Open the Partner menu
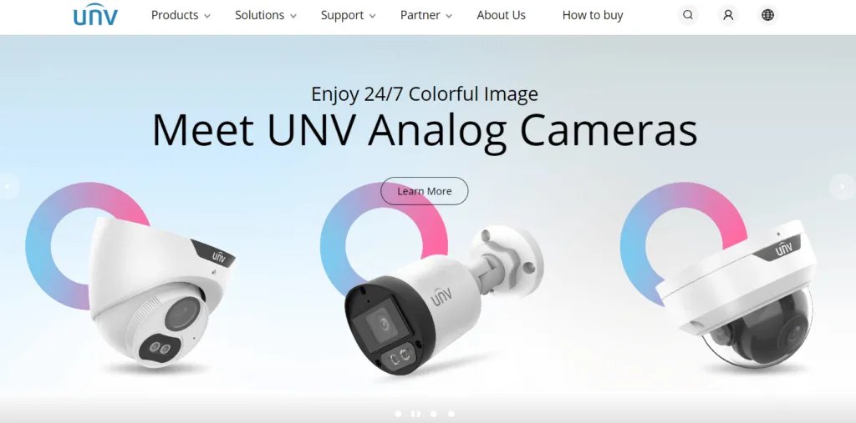This screenshot has height=423, width=856. [x=425, y=15]
